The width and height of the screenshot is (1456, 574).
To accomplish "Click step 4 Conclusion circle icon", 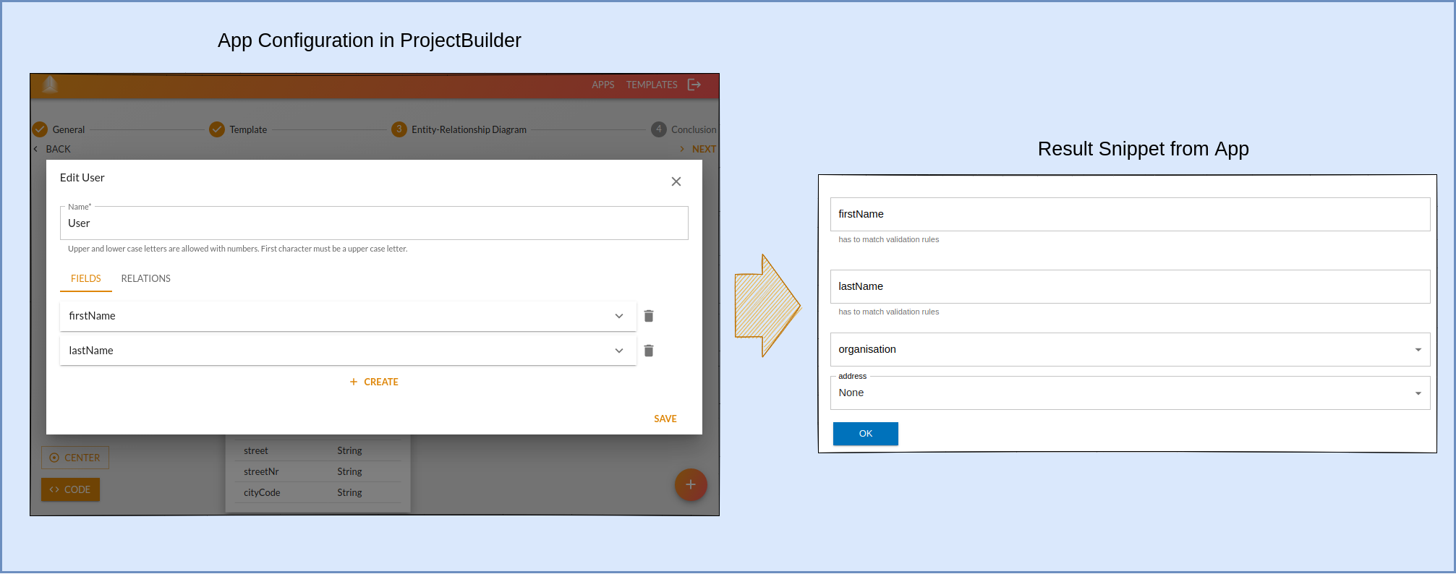I will (x=659, y=129).
